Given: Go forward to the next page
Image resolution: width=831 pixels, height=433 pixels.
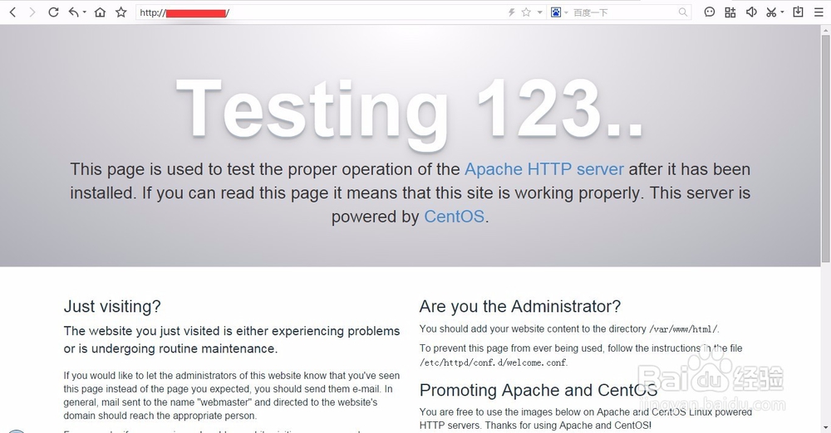Looking at the screenshot, I should [32, 12].
